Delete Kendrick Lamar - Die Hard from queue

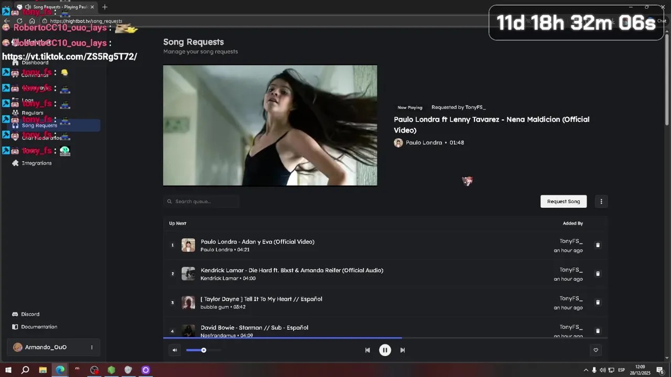click(x=598, y=274)
